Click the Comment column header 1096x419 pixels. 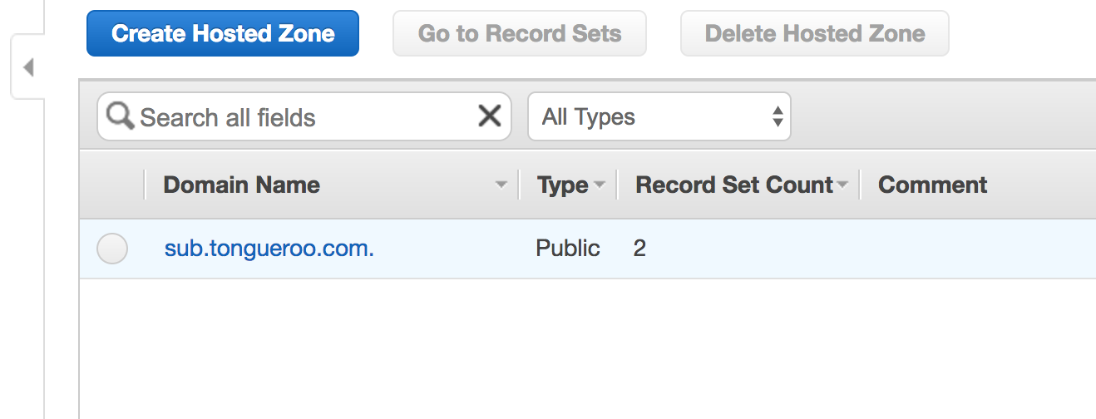pyautogui.click(x=932, y=185)
